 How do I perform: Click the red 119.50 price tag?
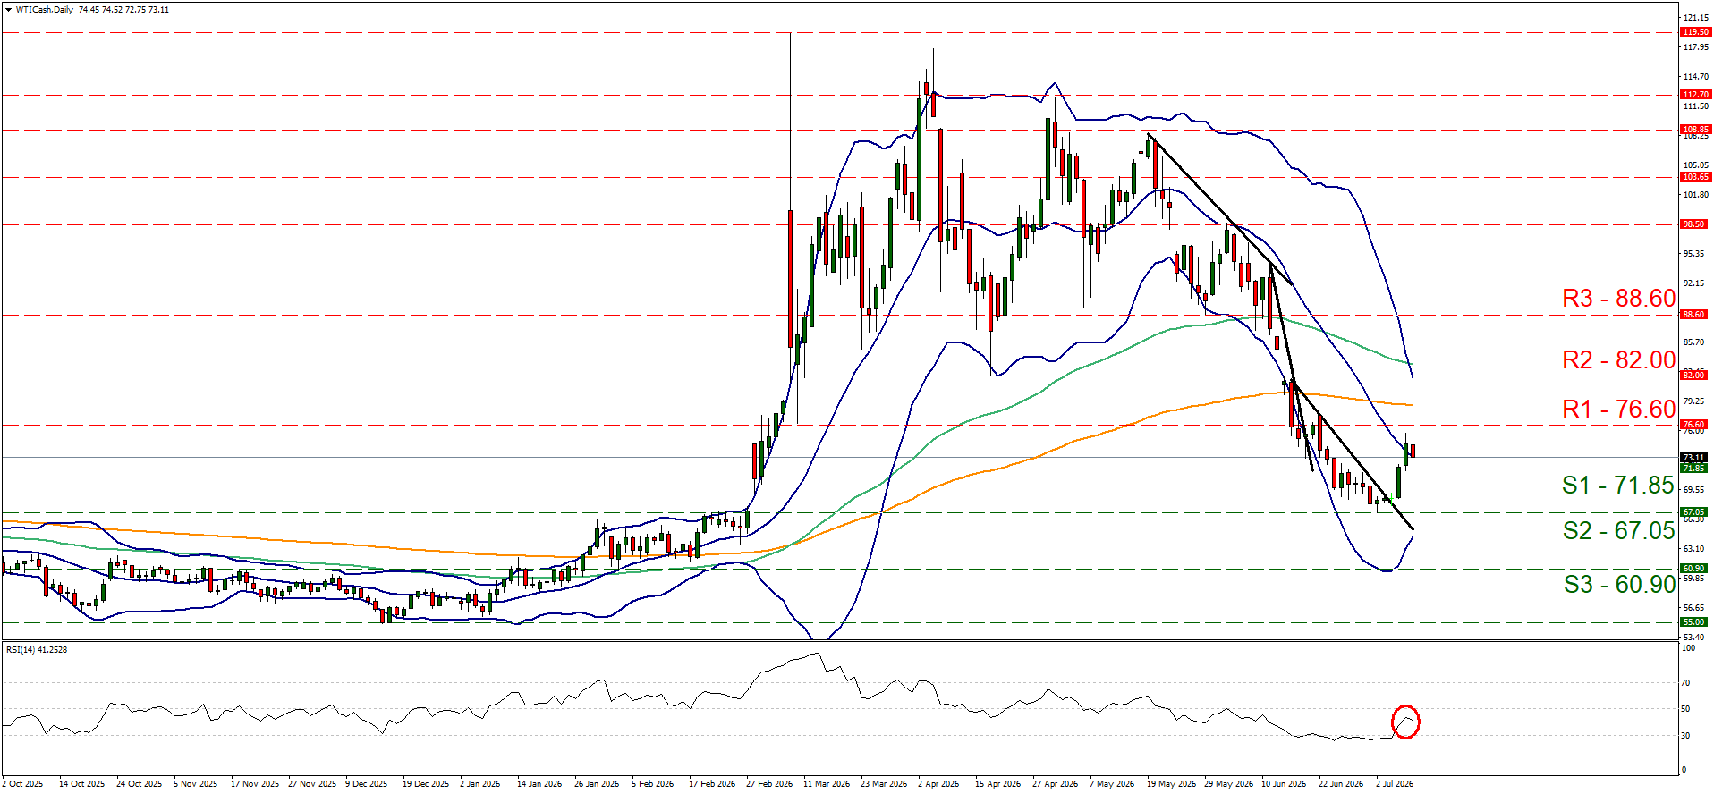click(x=1696, y=32)
